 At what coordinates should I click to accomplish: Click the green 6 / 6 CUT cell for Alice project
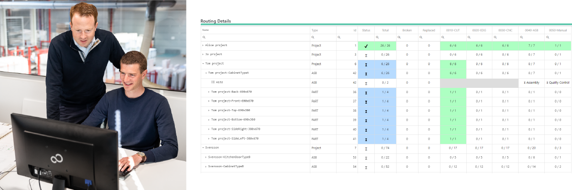click(453, 46)
